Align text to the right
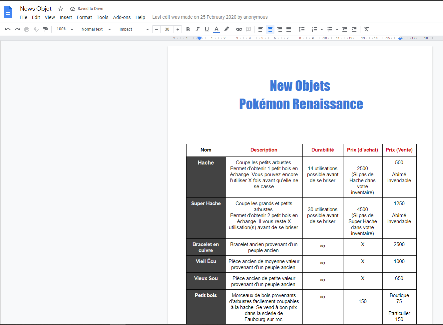 [x=279, y=29]
